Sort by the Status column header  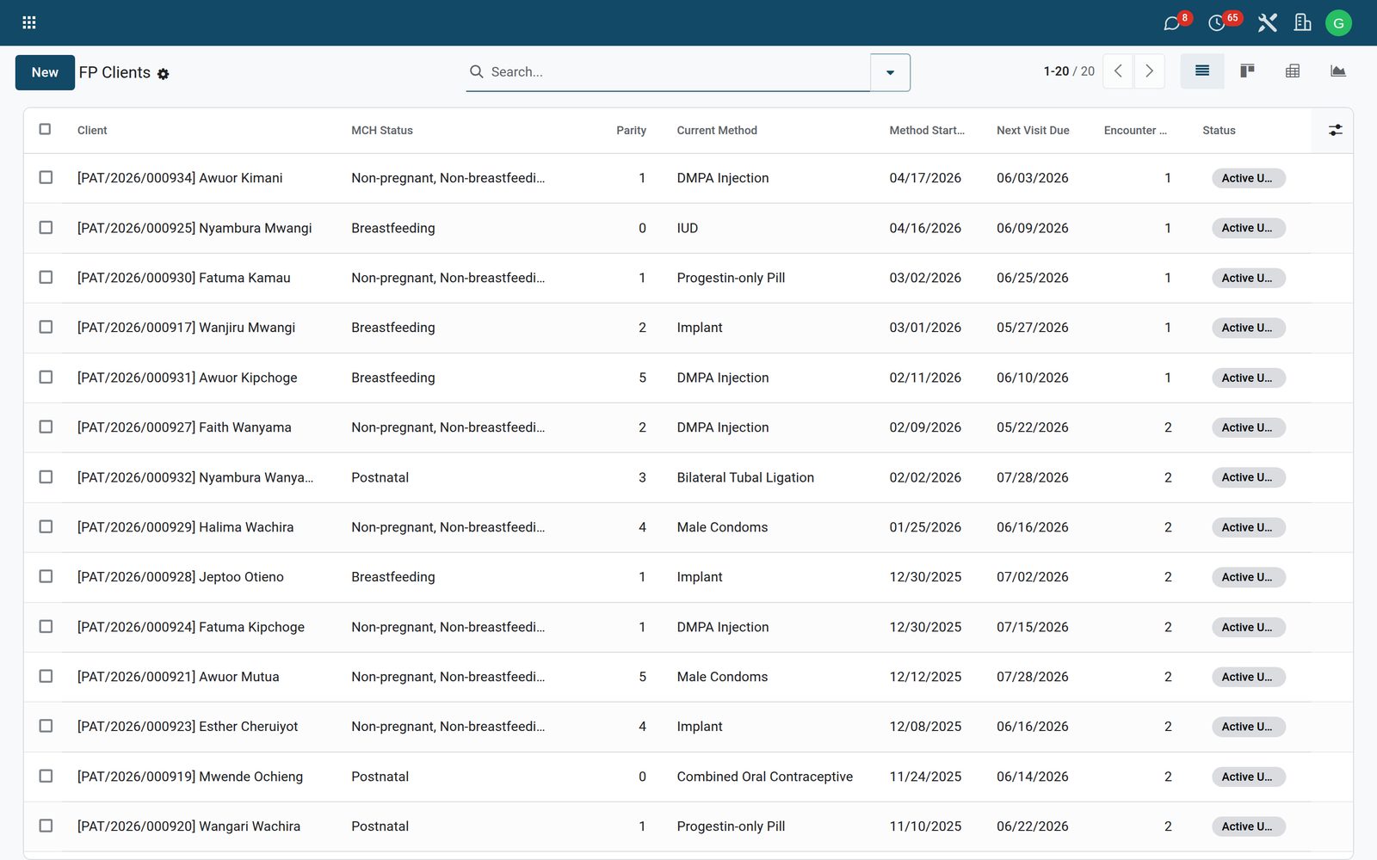tap(1219, 131)
